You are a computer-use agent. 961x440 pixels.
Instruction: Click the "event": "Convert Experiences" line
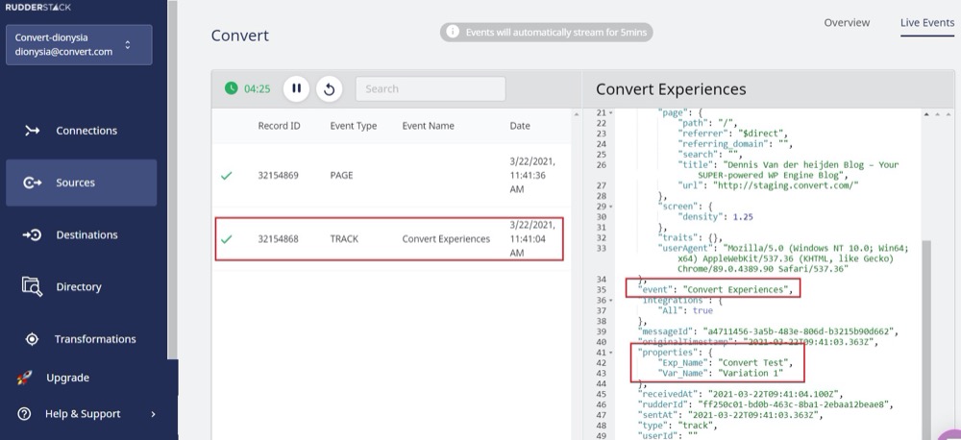tap(715, 290)
